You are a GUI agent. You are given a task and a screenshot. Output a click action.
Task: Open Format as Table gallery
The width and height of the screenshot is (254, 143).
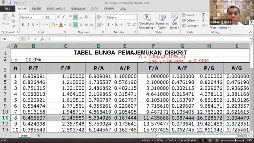(162, 21)
